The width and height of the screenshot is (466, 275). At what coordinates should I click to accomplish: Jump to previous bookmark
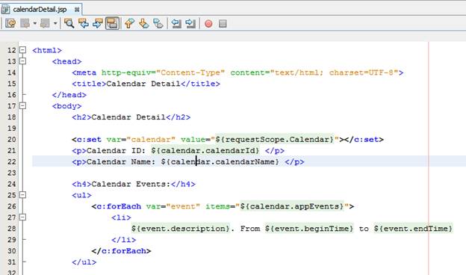[x=129, y=23]
